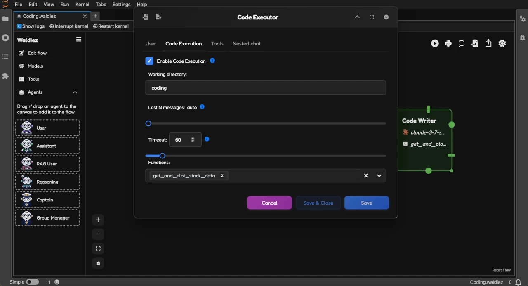Image resolution: width=528 pixels, height=286 pixels.
Task: Click the canvas zoom in plus button
Action: [98, 220]
